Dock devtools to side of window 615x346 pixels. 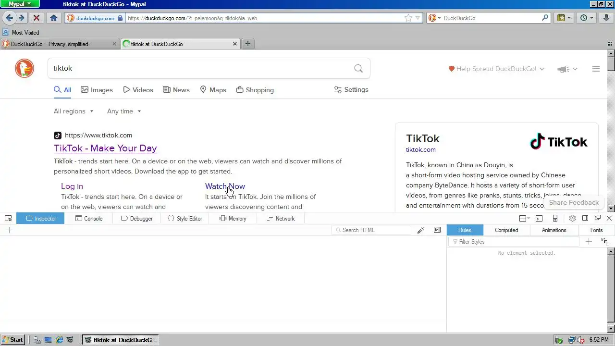pyautogui.click(x=585, y=218)
